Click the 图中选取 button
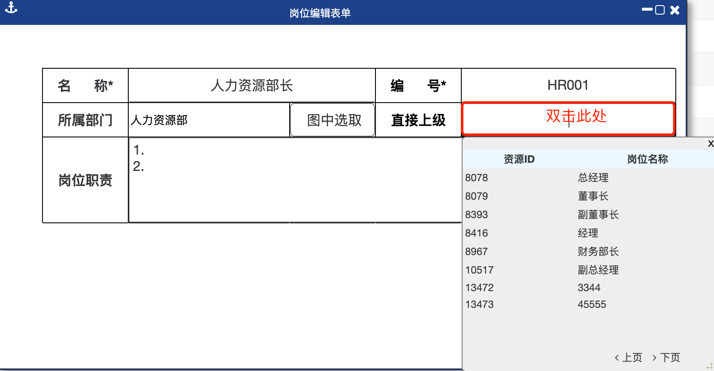Viewport: 714px width, 371px height. pyautogui.click(x=333, y=120)
